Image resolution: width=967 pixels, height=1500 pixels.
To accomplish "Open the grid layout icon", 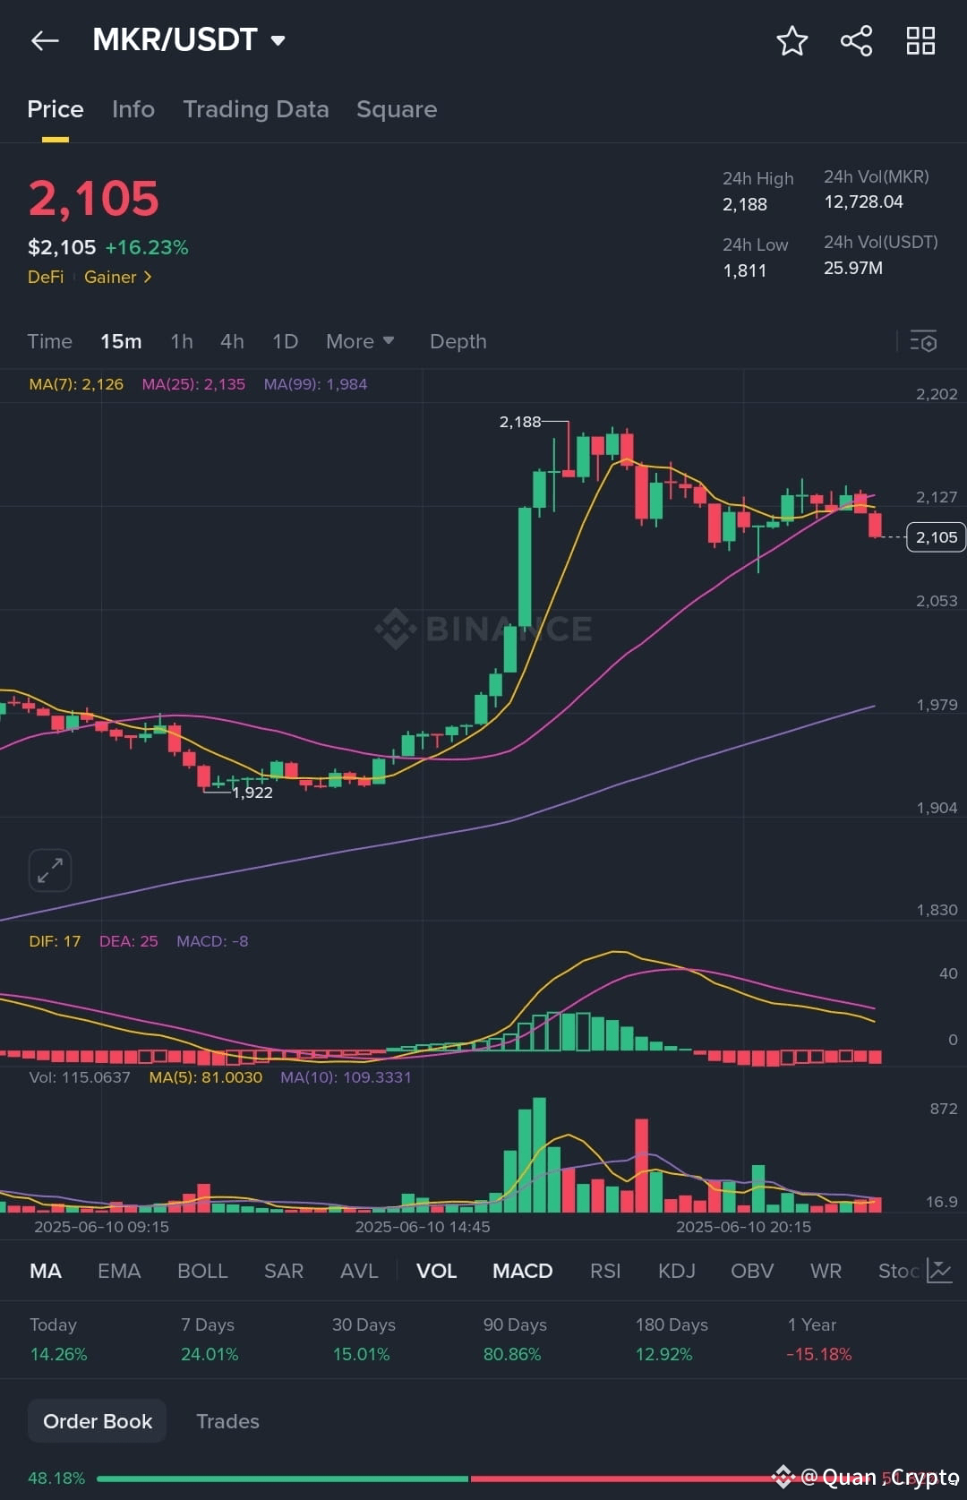I will [x=920, y=40].
